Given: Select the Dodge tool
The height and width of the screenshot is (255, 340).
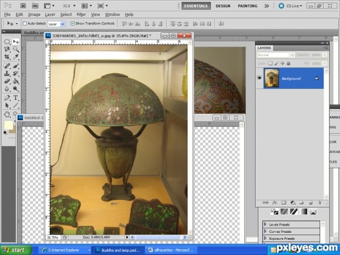Looking at the screenshot, I should 16,89.
